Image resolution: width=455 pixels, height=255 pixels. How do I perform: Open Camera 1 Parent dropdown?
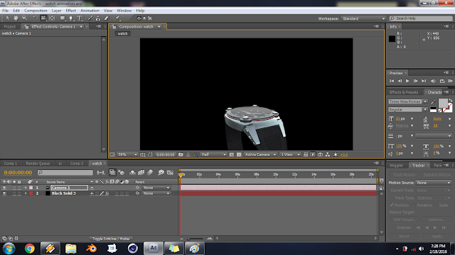click(x=156, y=188)
